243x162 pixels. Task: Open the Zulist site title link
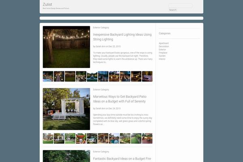pyautogui.click(x=47, y=4)
